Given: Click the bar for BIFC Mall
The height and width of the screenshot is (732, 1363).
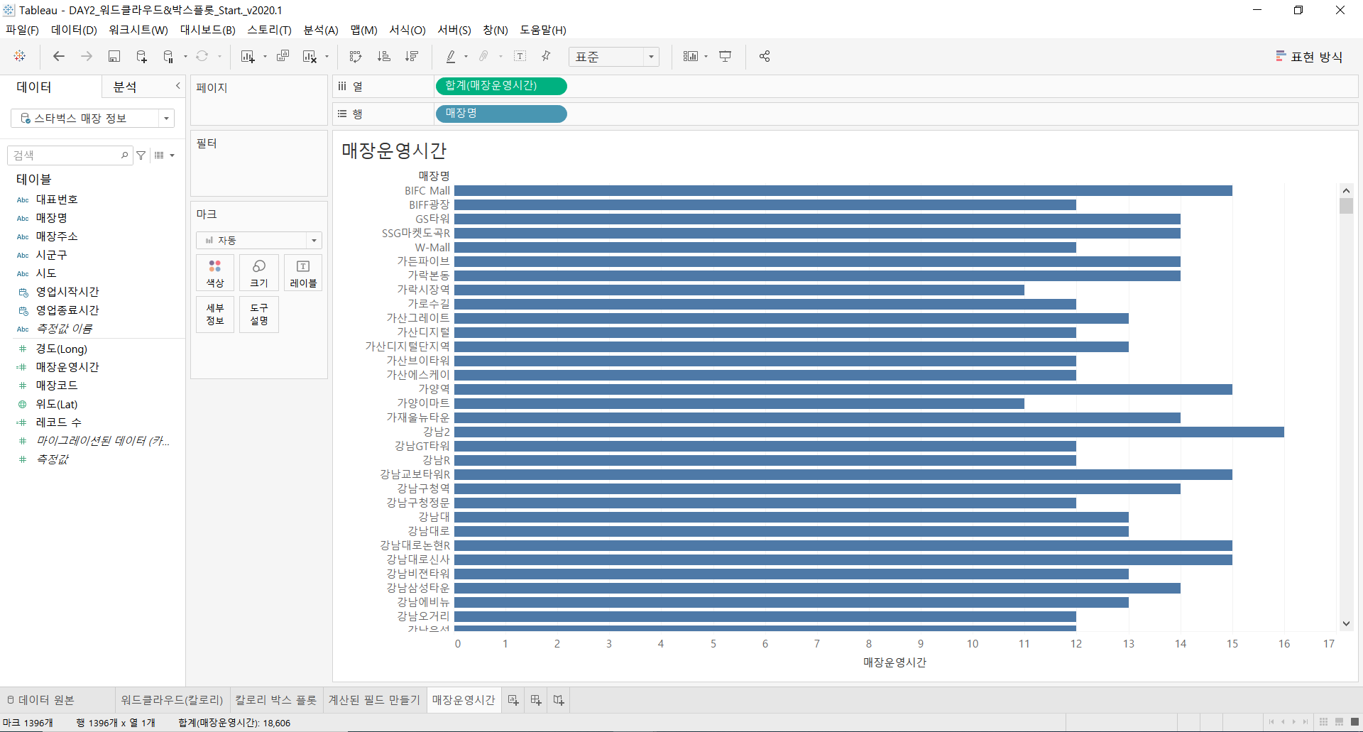Looking at the screenshot, I should pos(843,190).
